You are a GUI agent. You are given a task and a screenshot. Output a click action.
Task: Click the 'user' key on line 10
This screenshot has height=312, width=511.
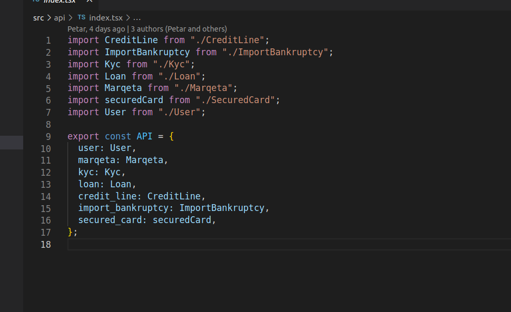(89, 148)
